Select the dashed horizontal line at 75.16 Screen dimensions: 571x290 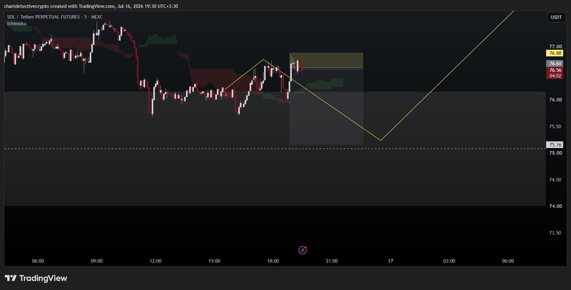point(275,149)
